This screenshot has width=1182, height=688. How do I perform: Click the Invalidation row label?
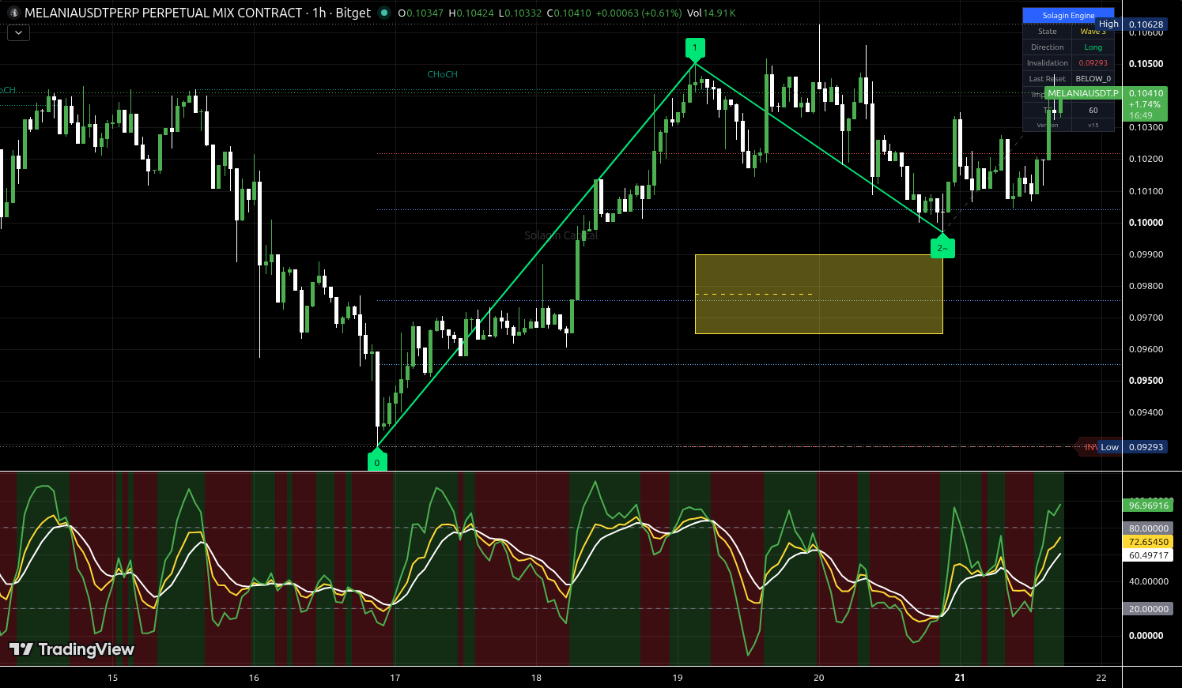click(1048, 63)
